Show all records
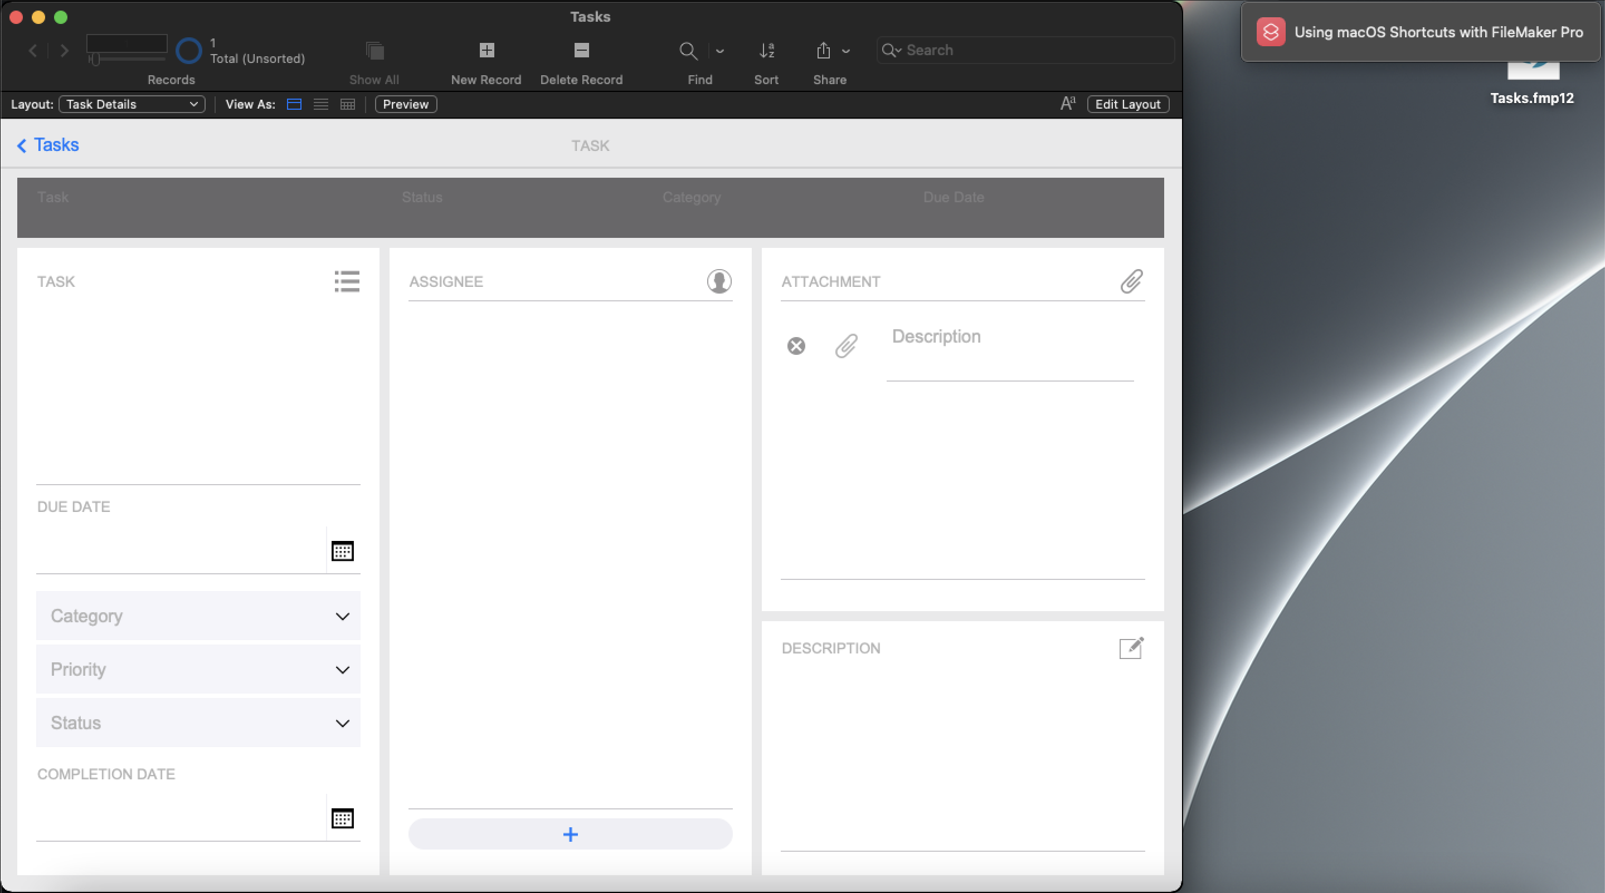This screenshot has height=893, width=1605. tap(374, 51)
